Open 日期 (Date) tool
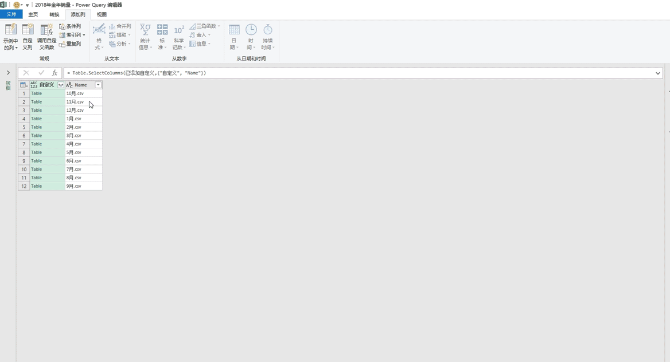 coord(234,37)
